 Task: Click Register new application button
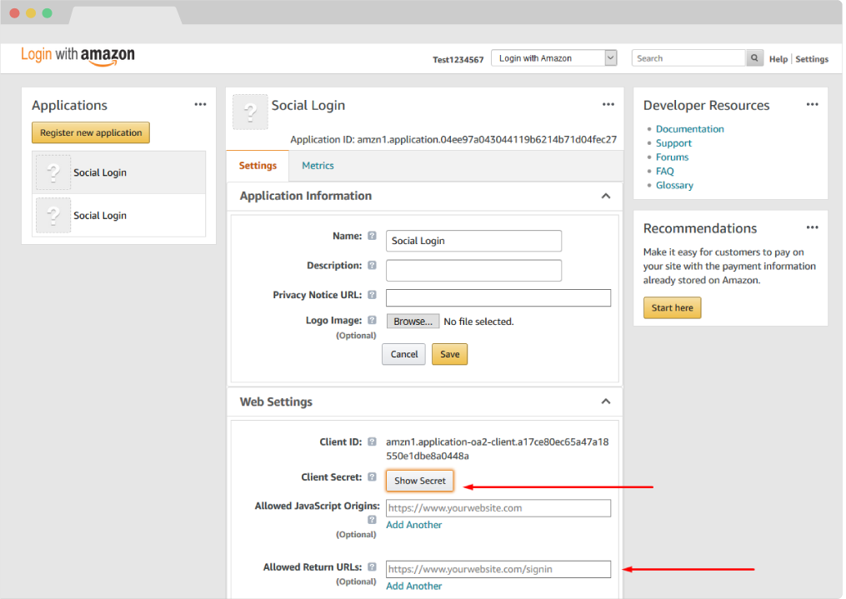point(91,133)
